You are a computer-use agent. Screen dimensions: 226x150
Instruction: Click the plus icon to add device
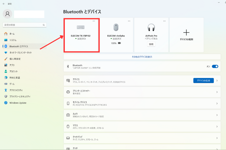(186, 32)
